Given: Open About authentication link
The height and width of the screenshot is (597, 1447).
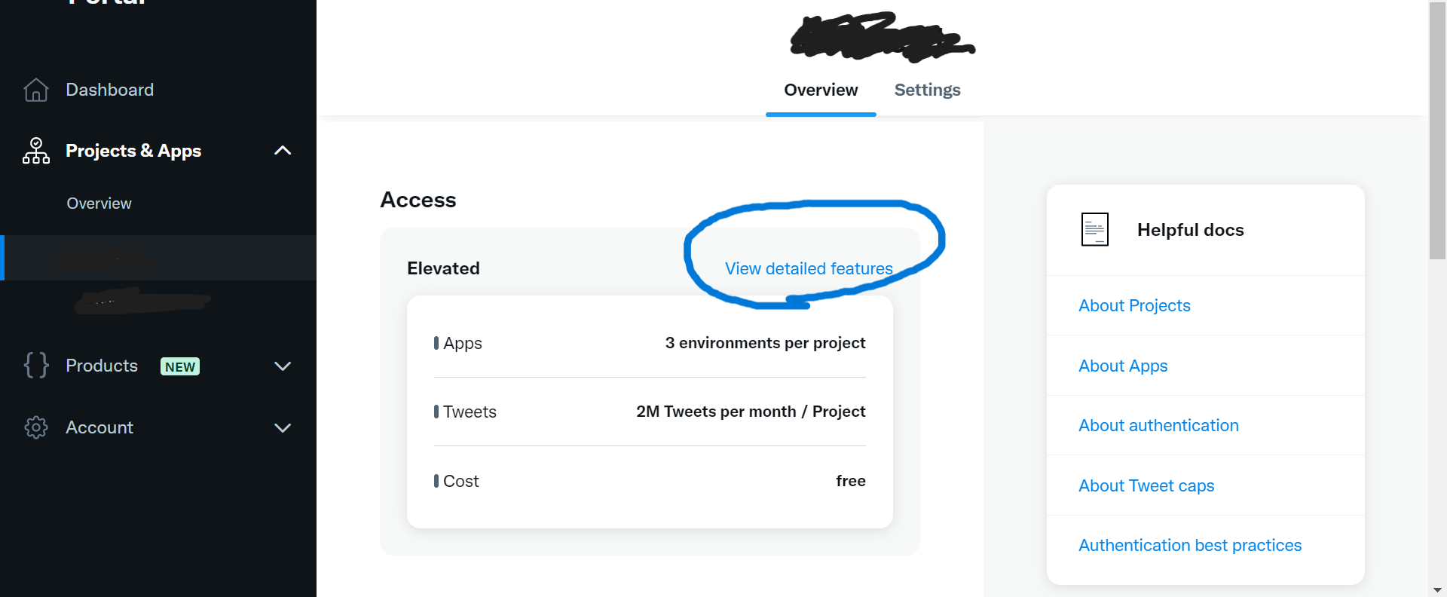Looking at the screenshot, I should 1158,425.
